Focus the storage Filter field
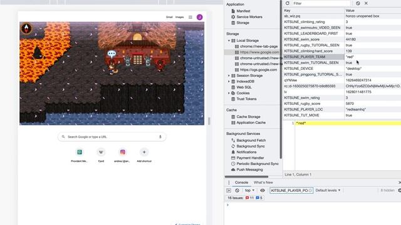 (321, 3)
